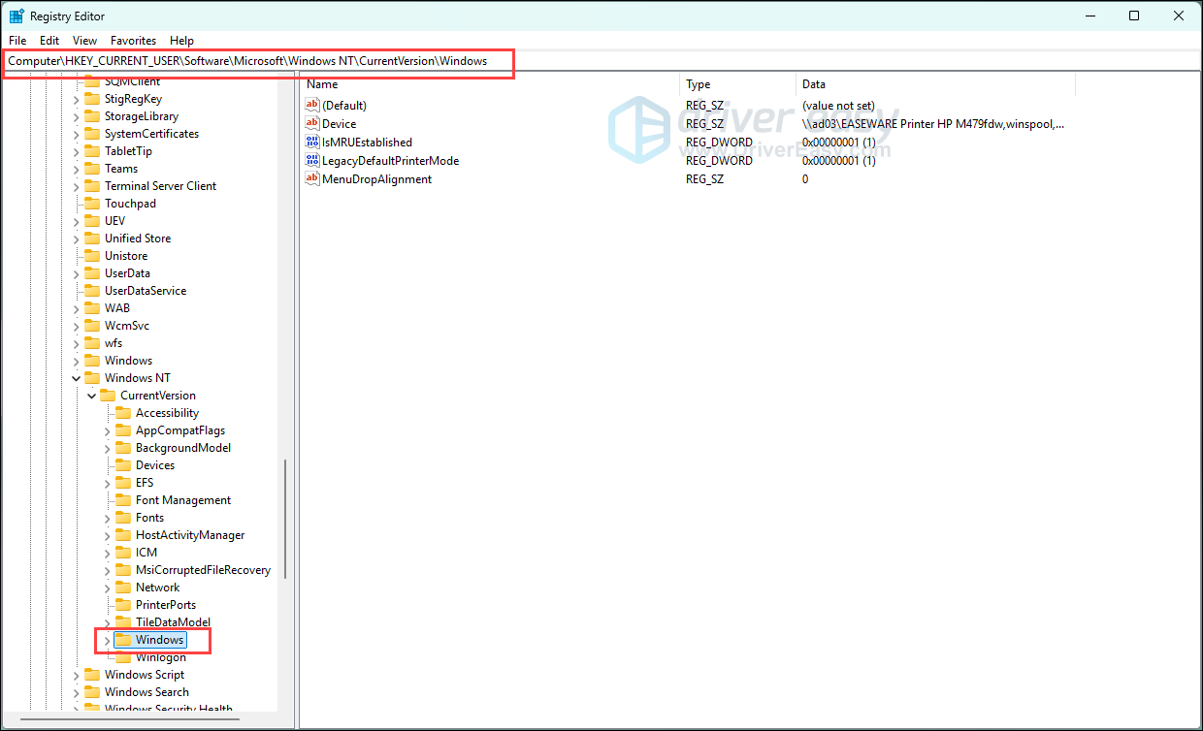Maximize the Registry Editor window

click(1134, 16)
